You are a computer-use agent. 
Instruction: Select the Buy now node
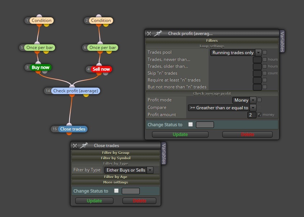click(x=40, y=67)
